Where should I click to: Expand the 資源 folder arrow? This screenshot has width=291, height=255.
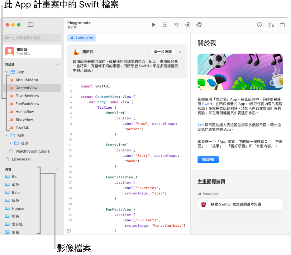(x=10, y=143)
